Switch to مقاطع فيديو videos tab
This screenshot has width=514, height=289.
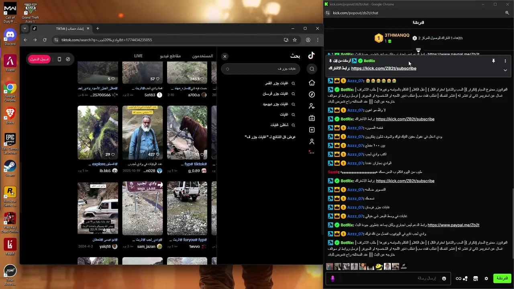[170, 56]
